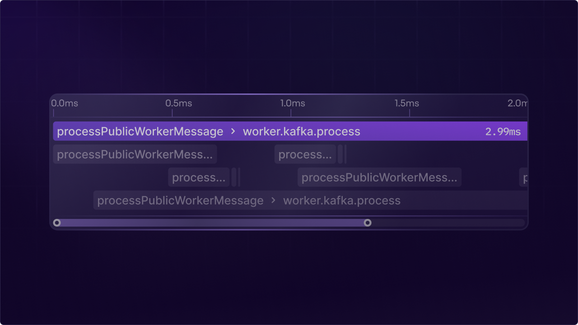Image resolution: width=578 pixels, height=325 pixels.
Task: Select the processPublicWorkerMess... span on second row
Action: [135, 154]
